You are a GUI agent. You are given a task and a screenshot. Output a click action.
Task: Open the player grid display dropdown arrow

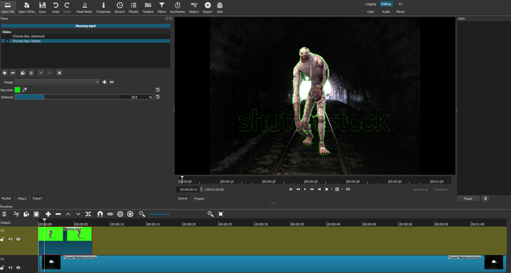point(342,189)
